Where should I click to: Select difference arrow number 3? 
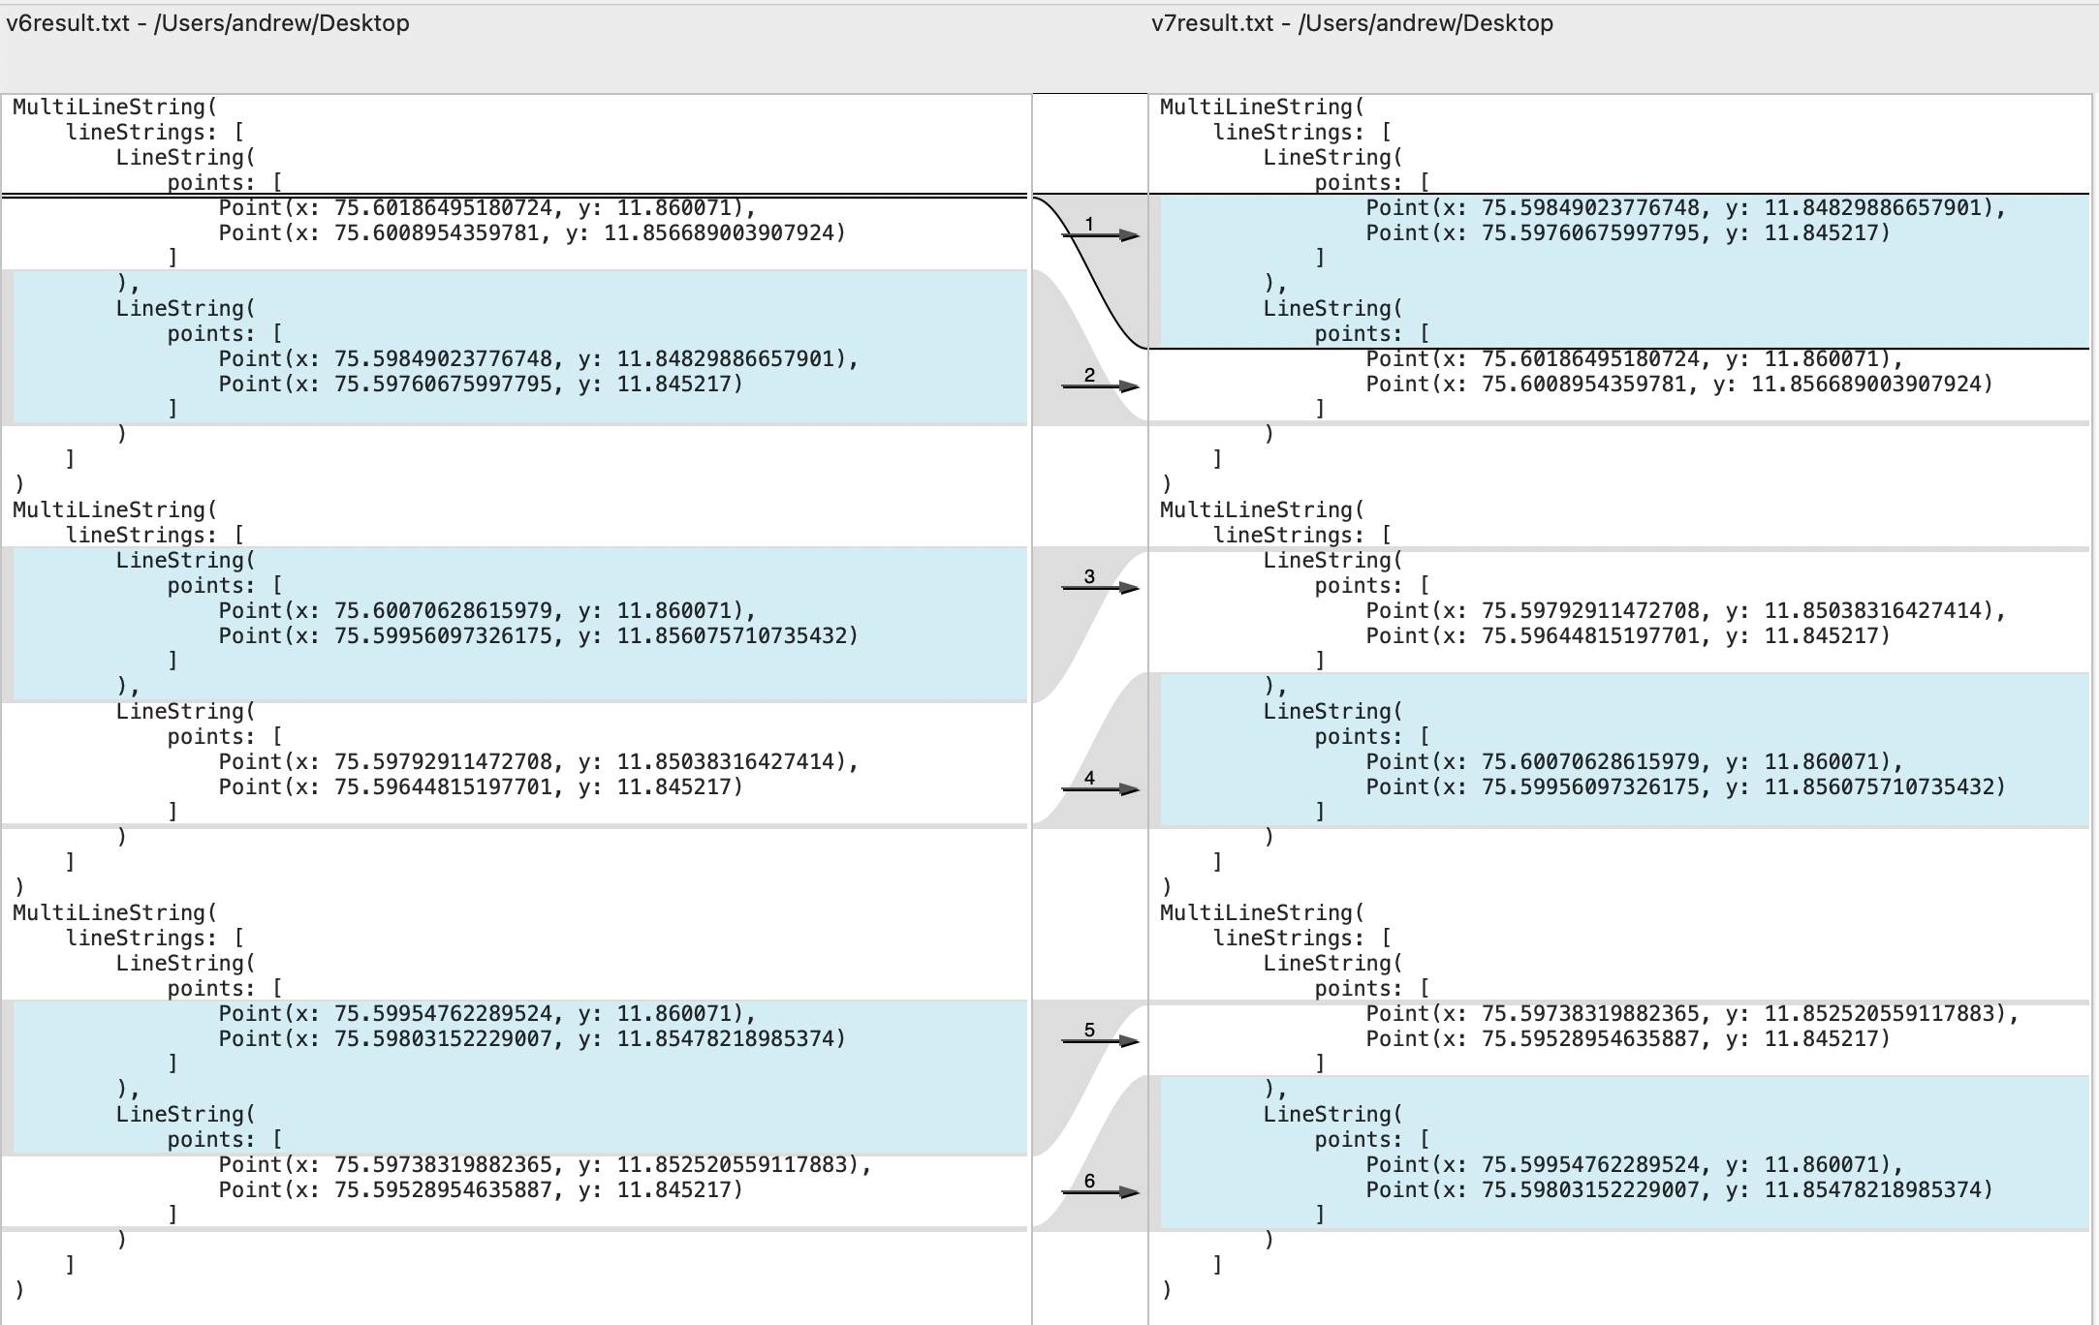pos(1100,586)
